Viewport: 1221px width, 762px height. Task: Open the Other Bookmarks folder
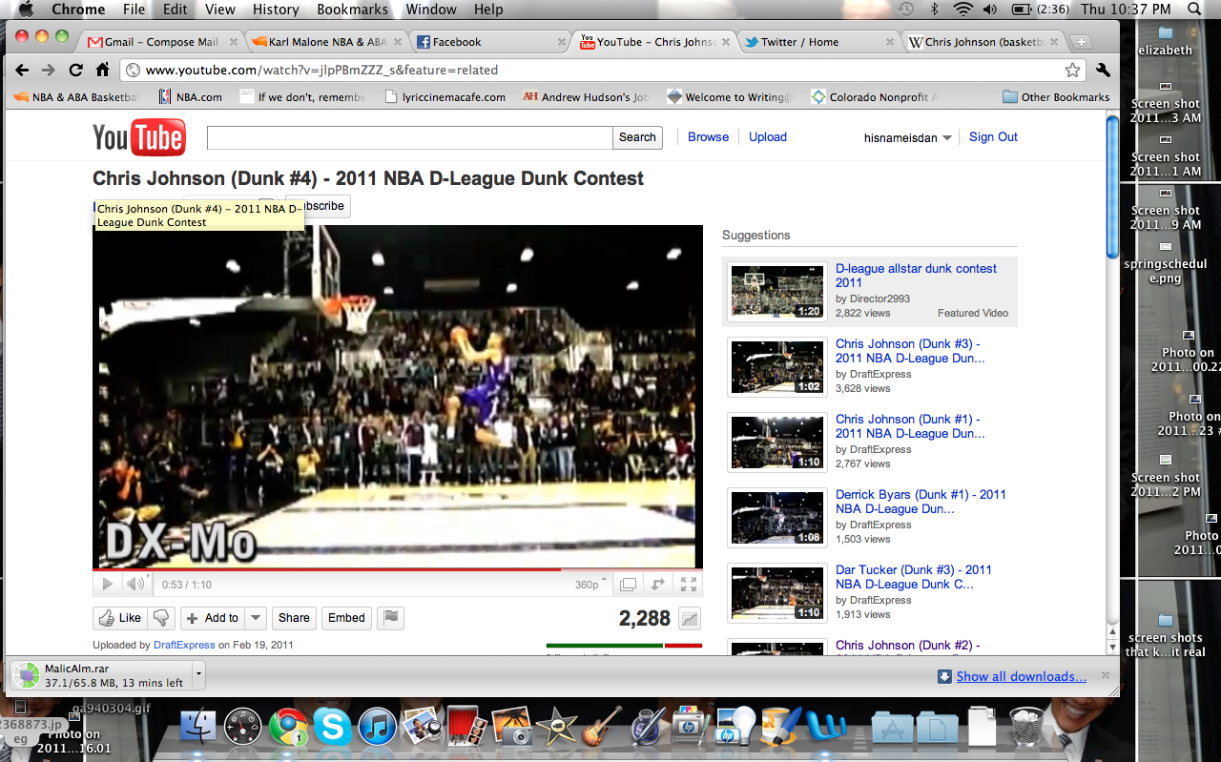[x=1056, y=97]
